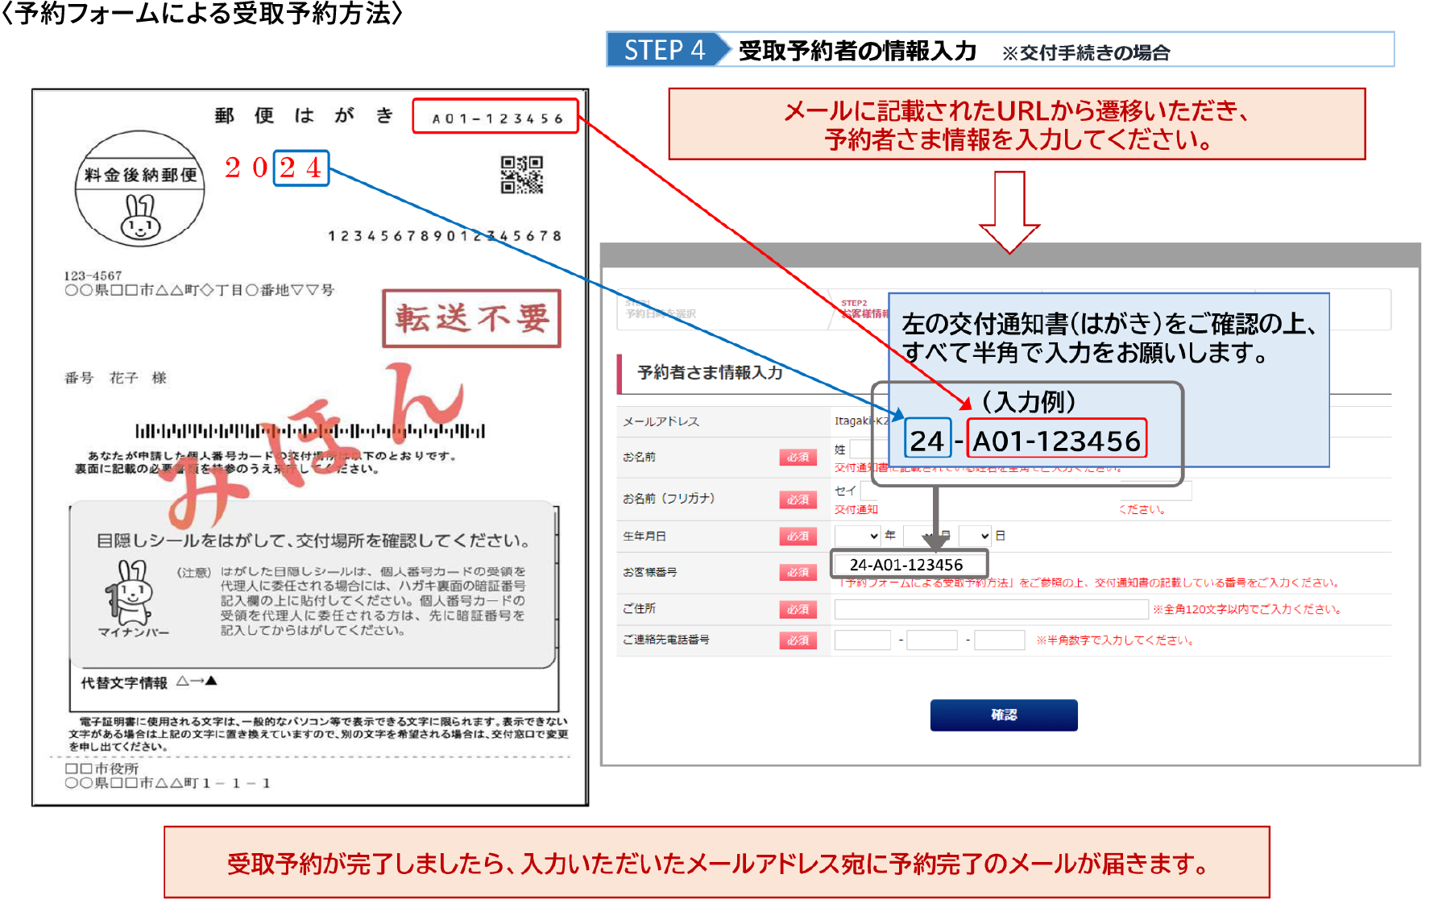Open the birth day dropdown before 日
The image size is (1434, 920).
pos(975,535)
